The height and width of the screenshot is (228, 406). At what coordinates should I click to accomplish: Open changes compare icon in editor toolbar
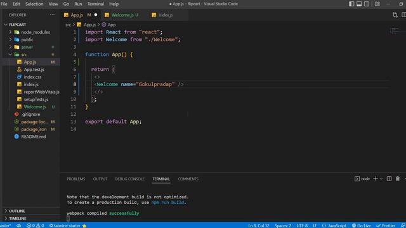[395, 15]
